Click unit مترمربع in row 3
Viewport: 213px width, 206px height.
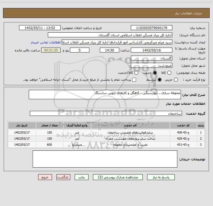[77, 145]
